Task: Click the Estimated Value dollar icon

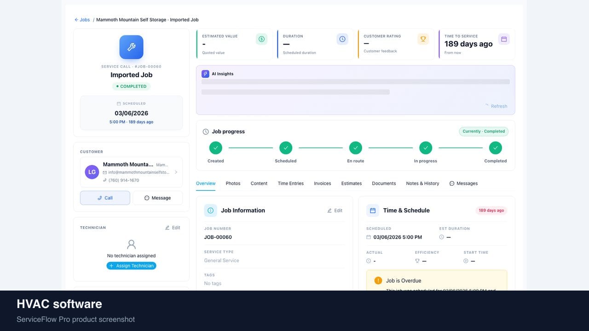Action: [x=261, y=39]
